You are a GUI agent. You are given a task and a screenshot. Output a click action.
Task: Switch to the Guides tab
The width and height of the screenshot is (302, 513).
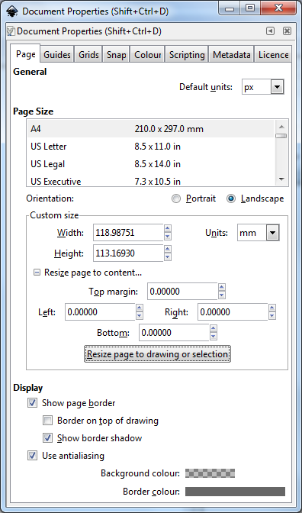[x=57, y=55]
